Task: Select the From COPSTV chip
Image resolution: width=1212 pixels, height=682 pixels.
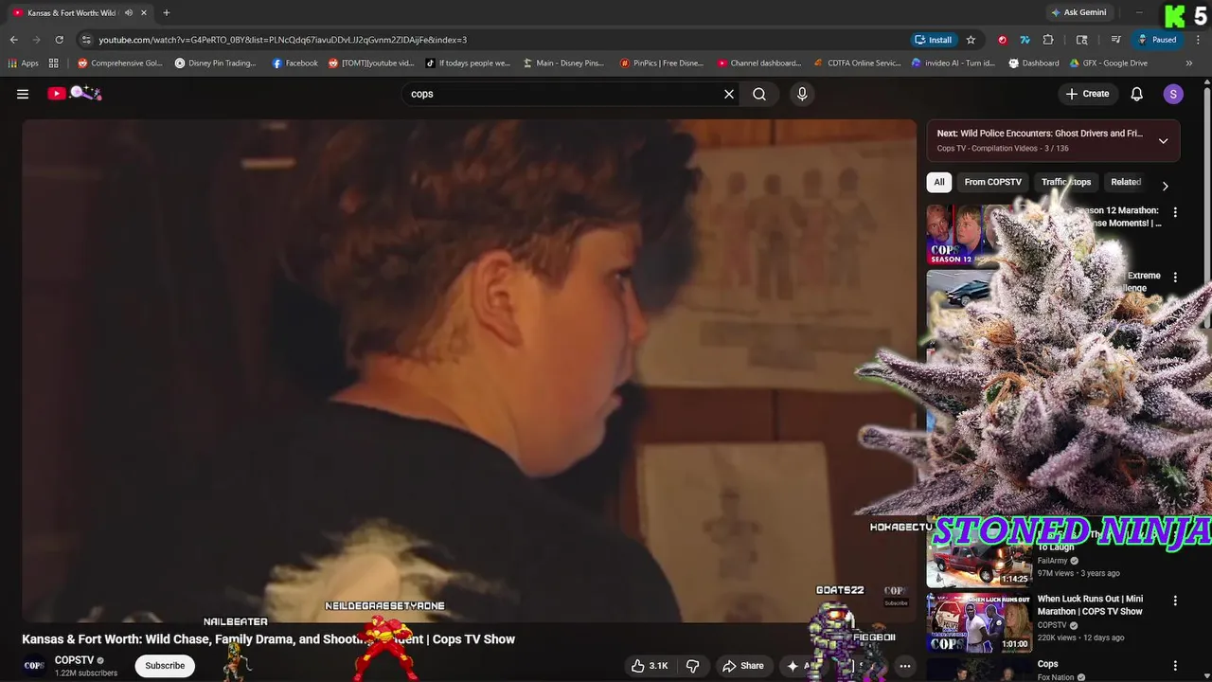Action: (992, 182)
